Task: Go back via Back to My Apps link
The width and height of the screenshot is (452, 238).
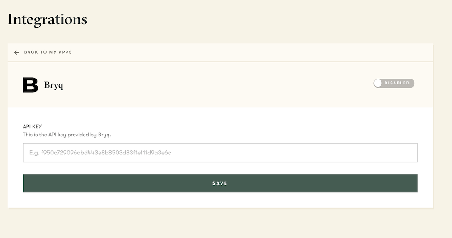Action: [x=48, y=52]
